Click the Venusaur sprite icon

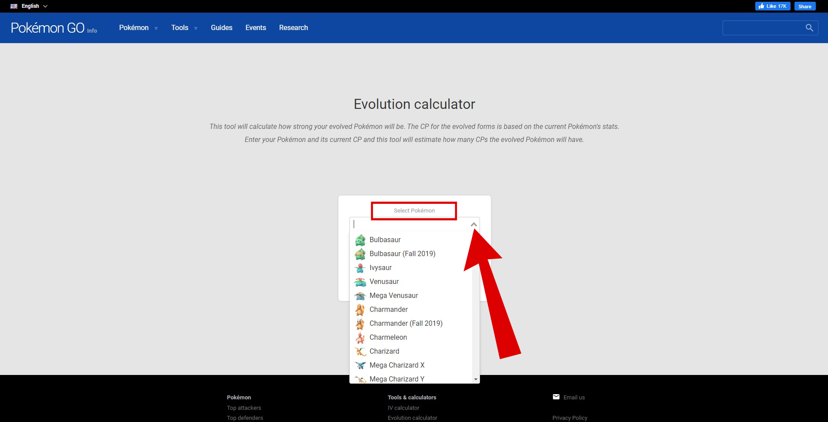click(x=360, y=282)
